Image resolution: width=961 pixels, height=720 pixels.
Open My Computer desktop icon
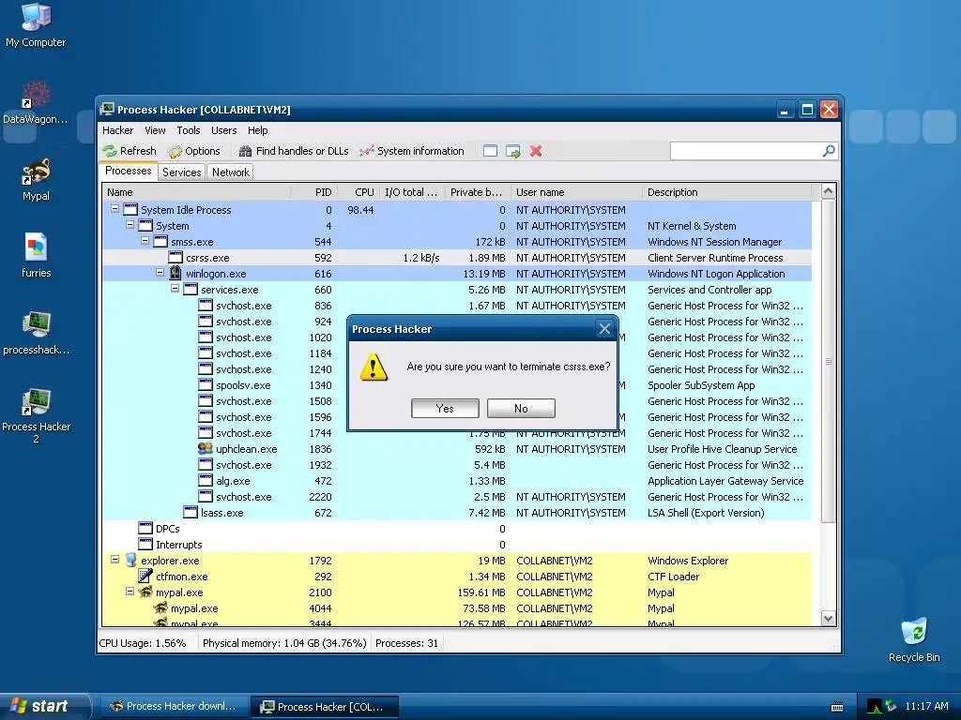tap(36, 24)
